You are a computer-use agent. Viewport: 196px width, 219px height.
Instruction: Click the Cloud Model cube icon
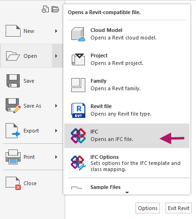(x=78, y=34)
